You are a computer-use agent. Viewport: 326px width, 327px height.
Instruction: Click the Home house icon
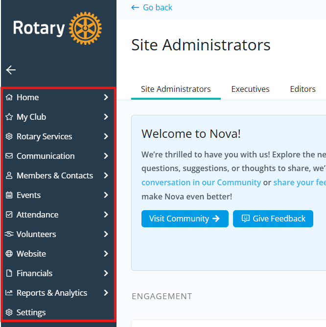(9, 97)
